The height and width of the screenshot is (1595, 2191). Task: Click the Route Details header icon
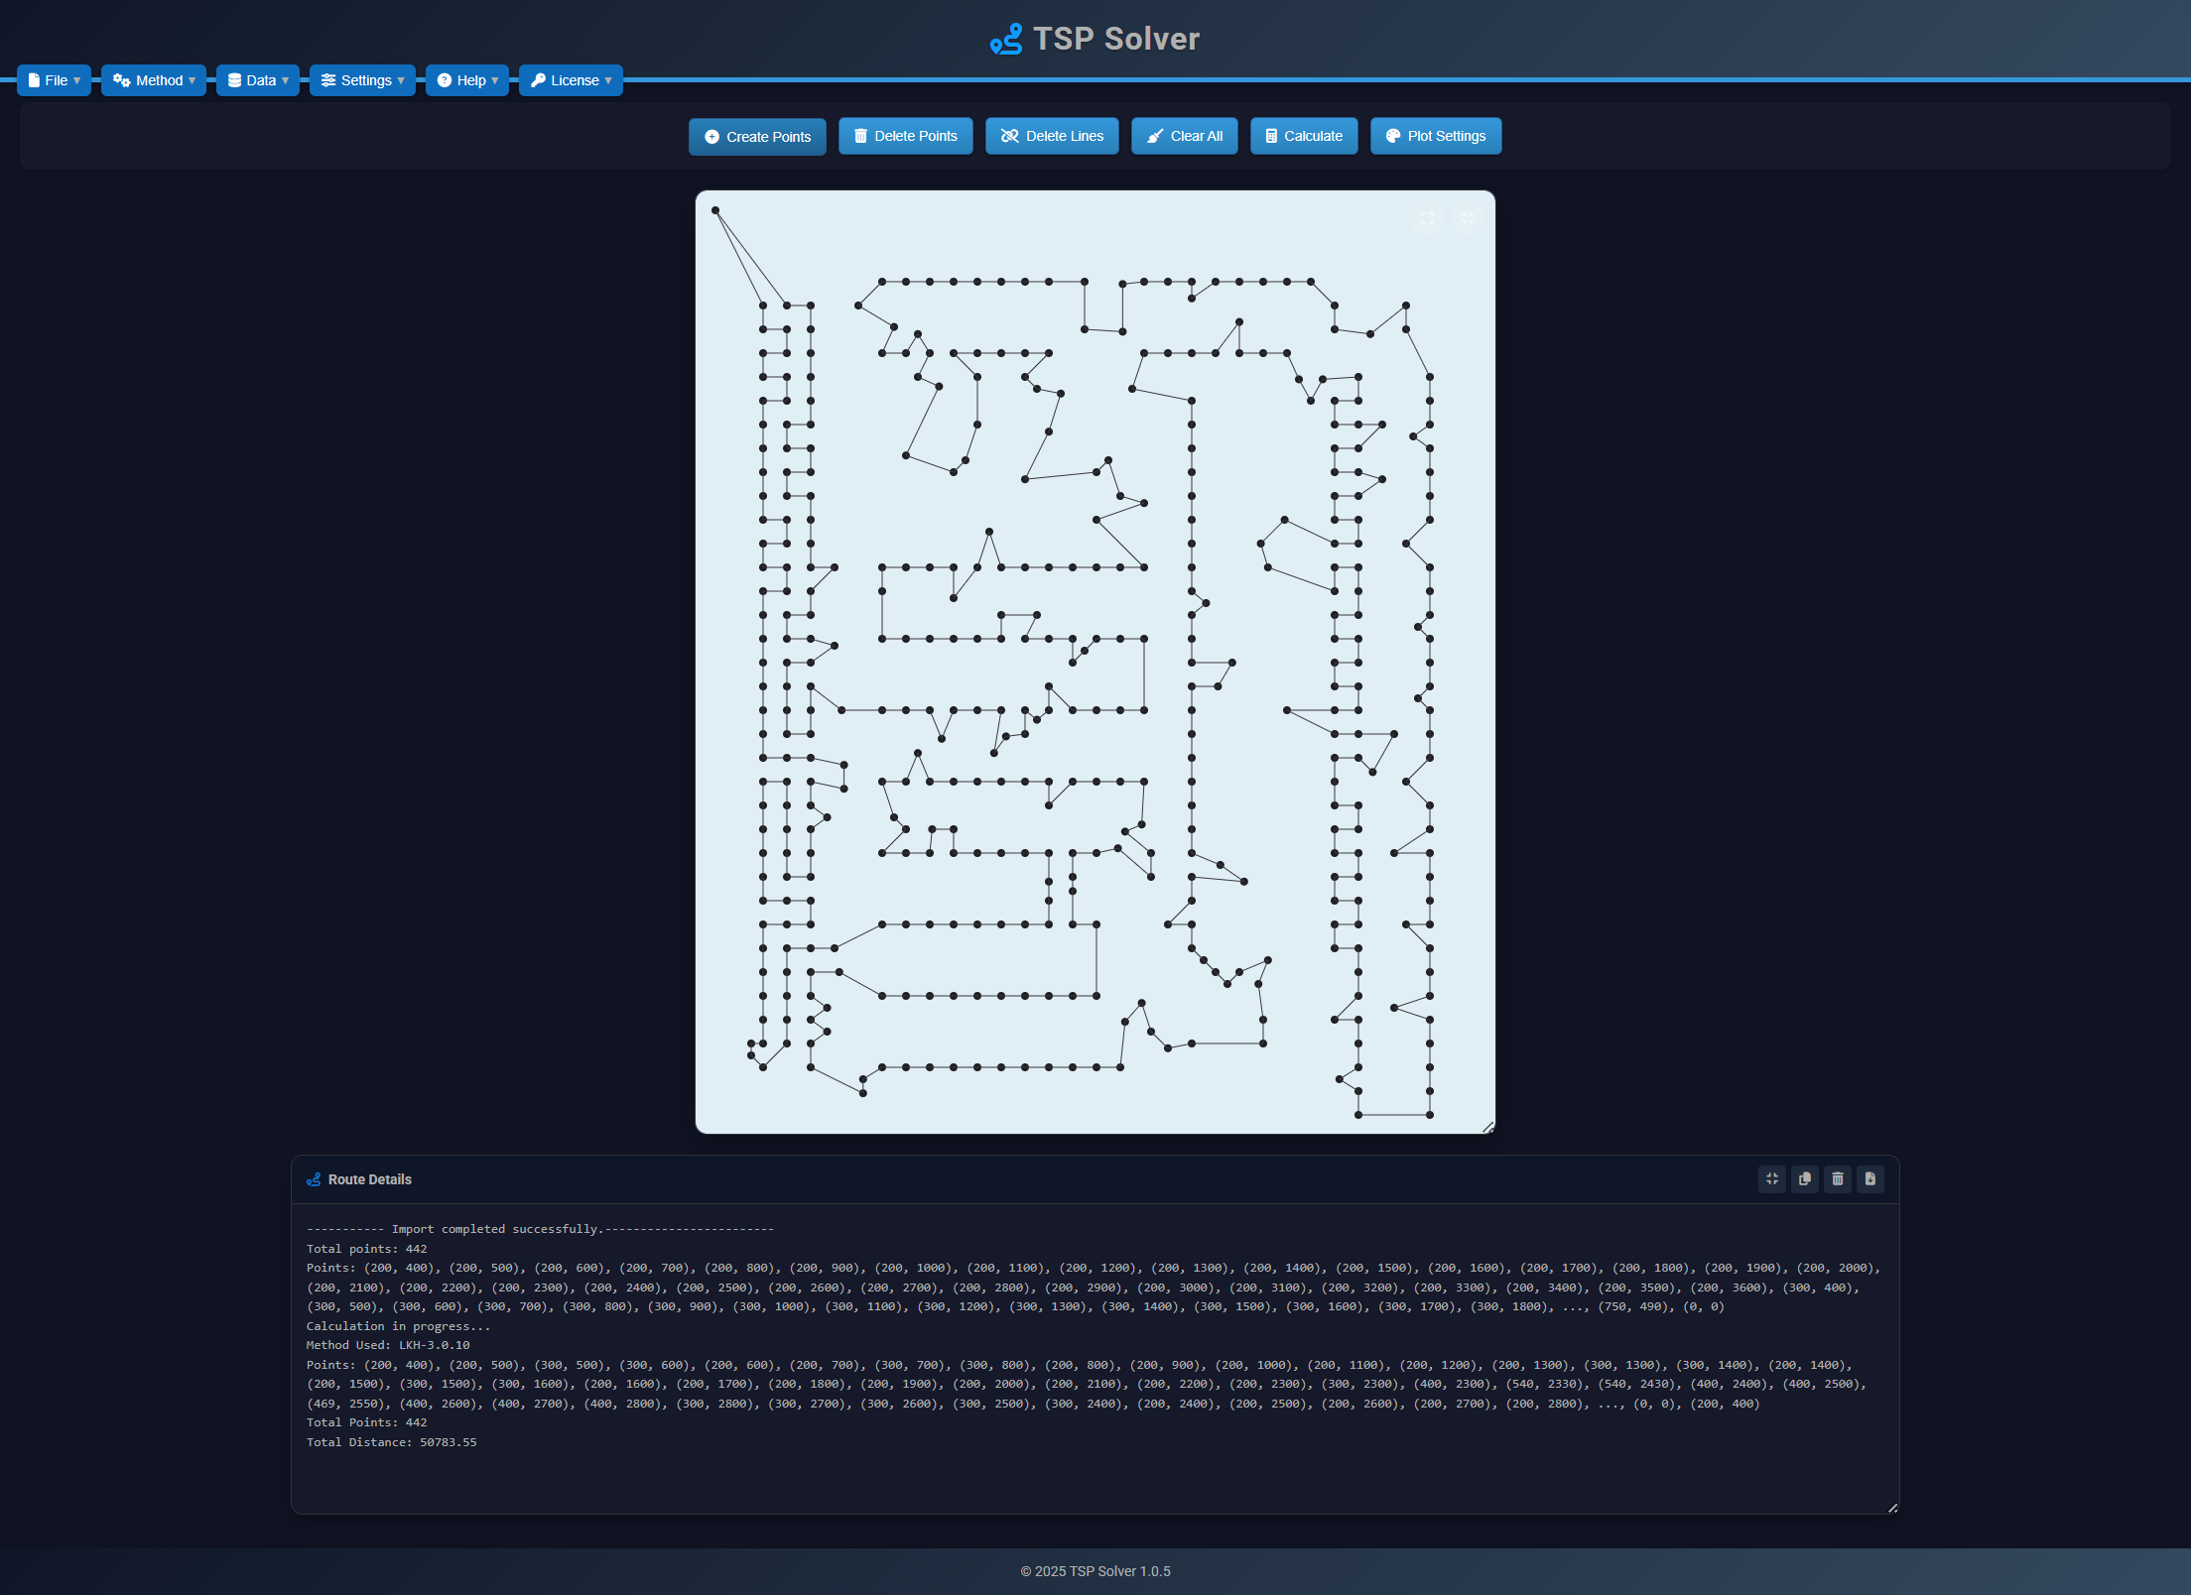[314, 1179]
